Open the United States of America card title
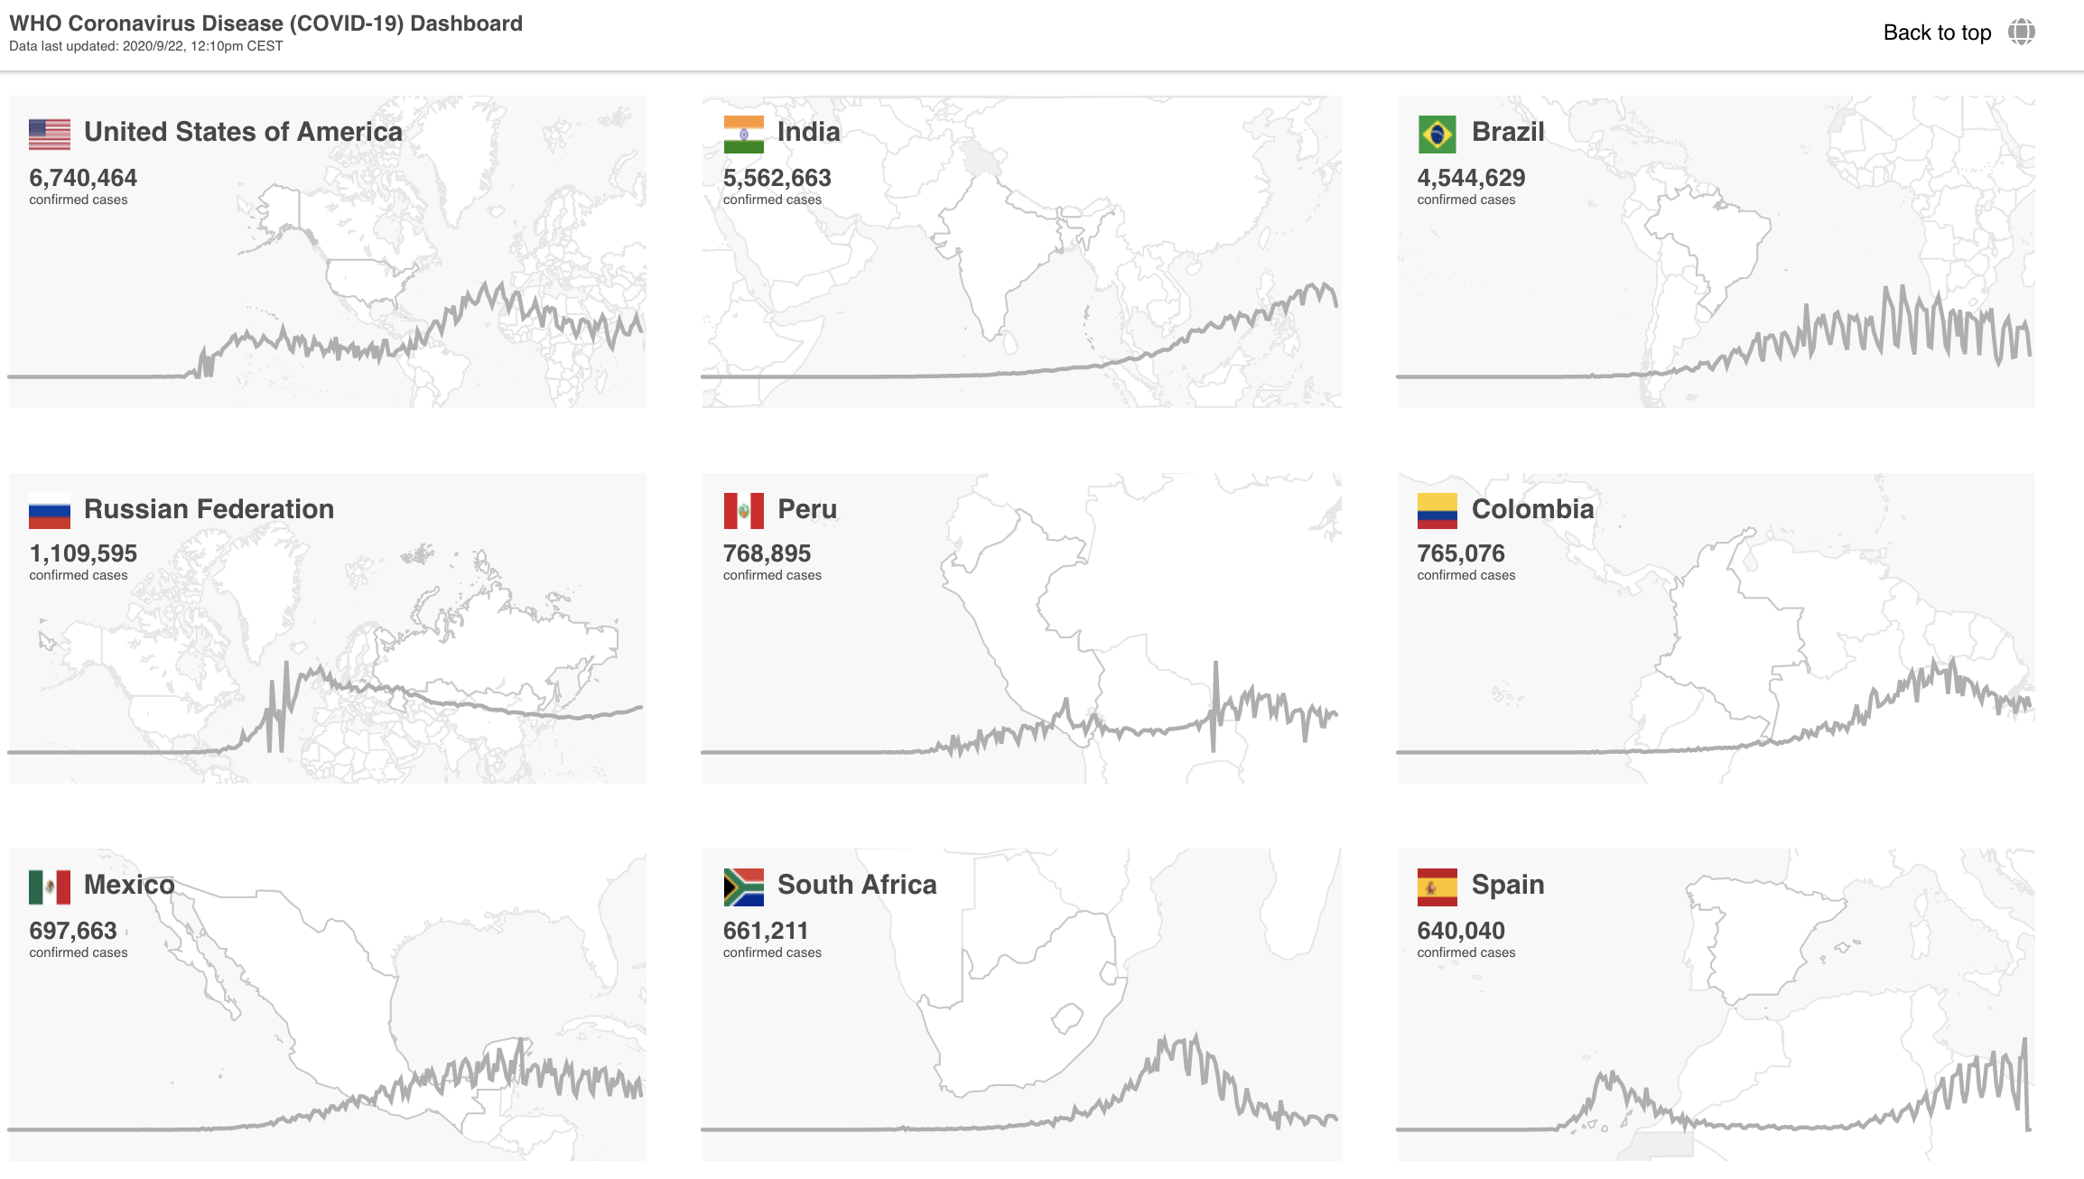This screenshot has height=1179, width=2084. pyautogui.click(x=243, y=132)
